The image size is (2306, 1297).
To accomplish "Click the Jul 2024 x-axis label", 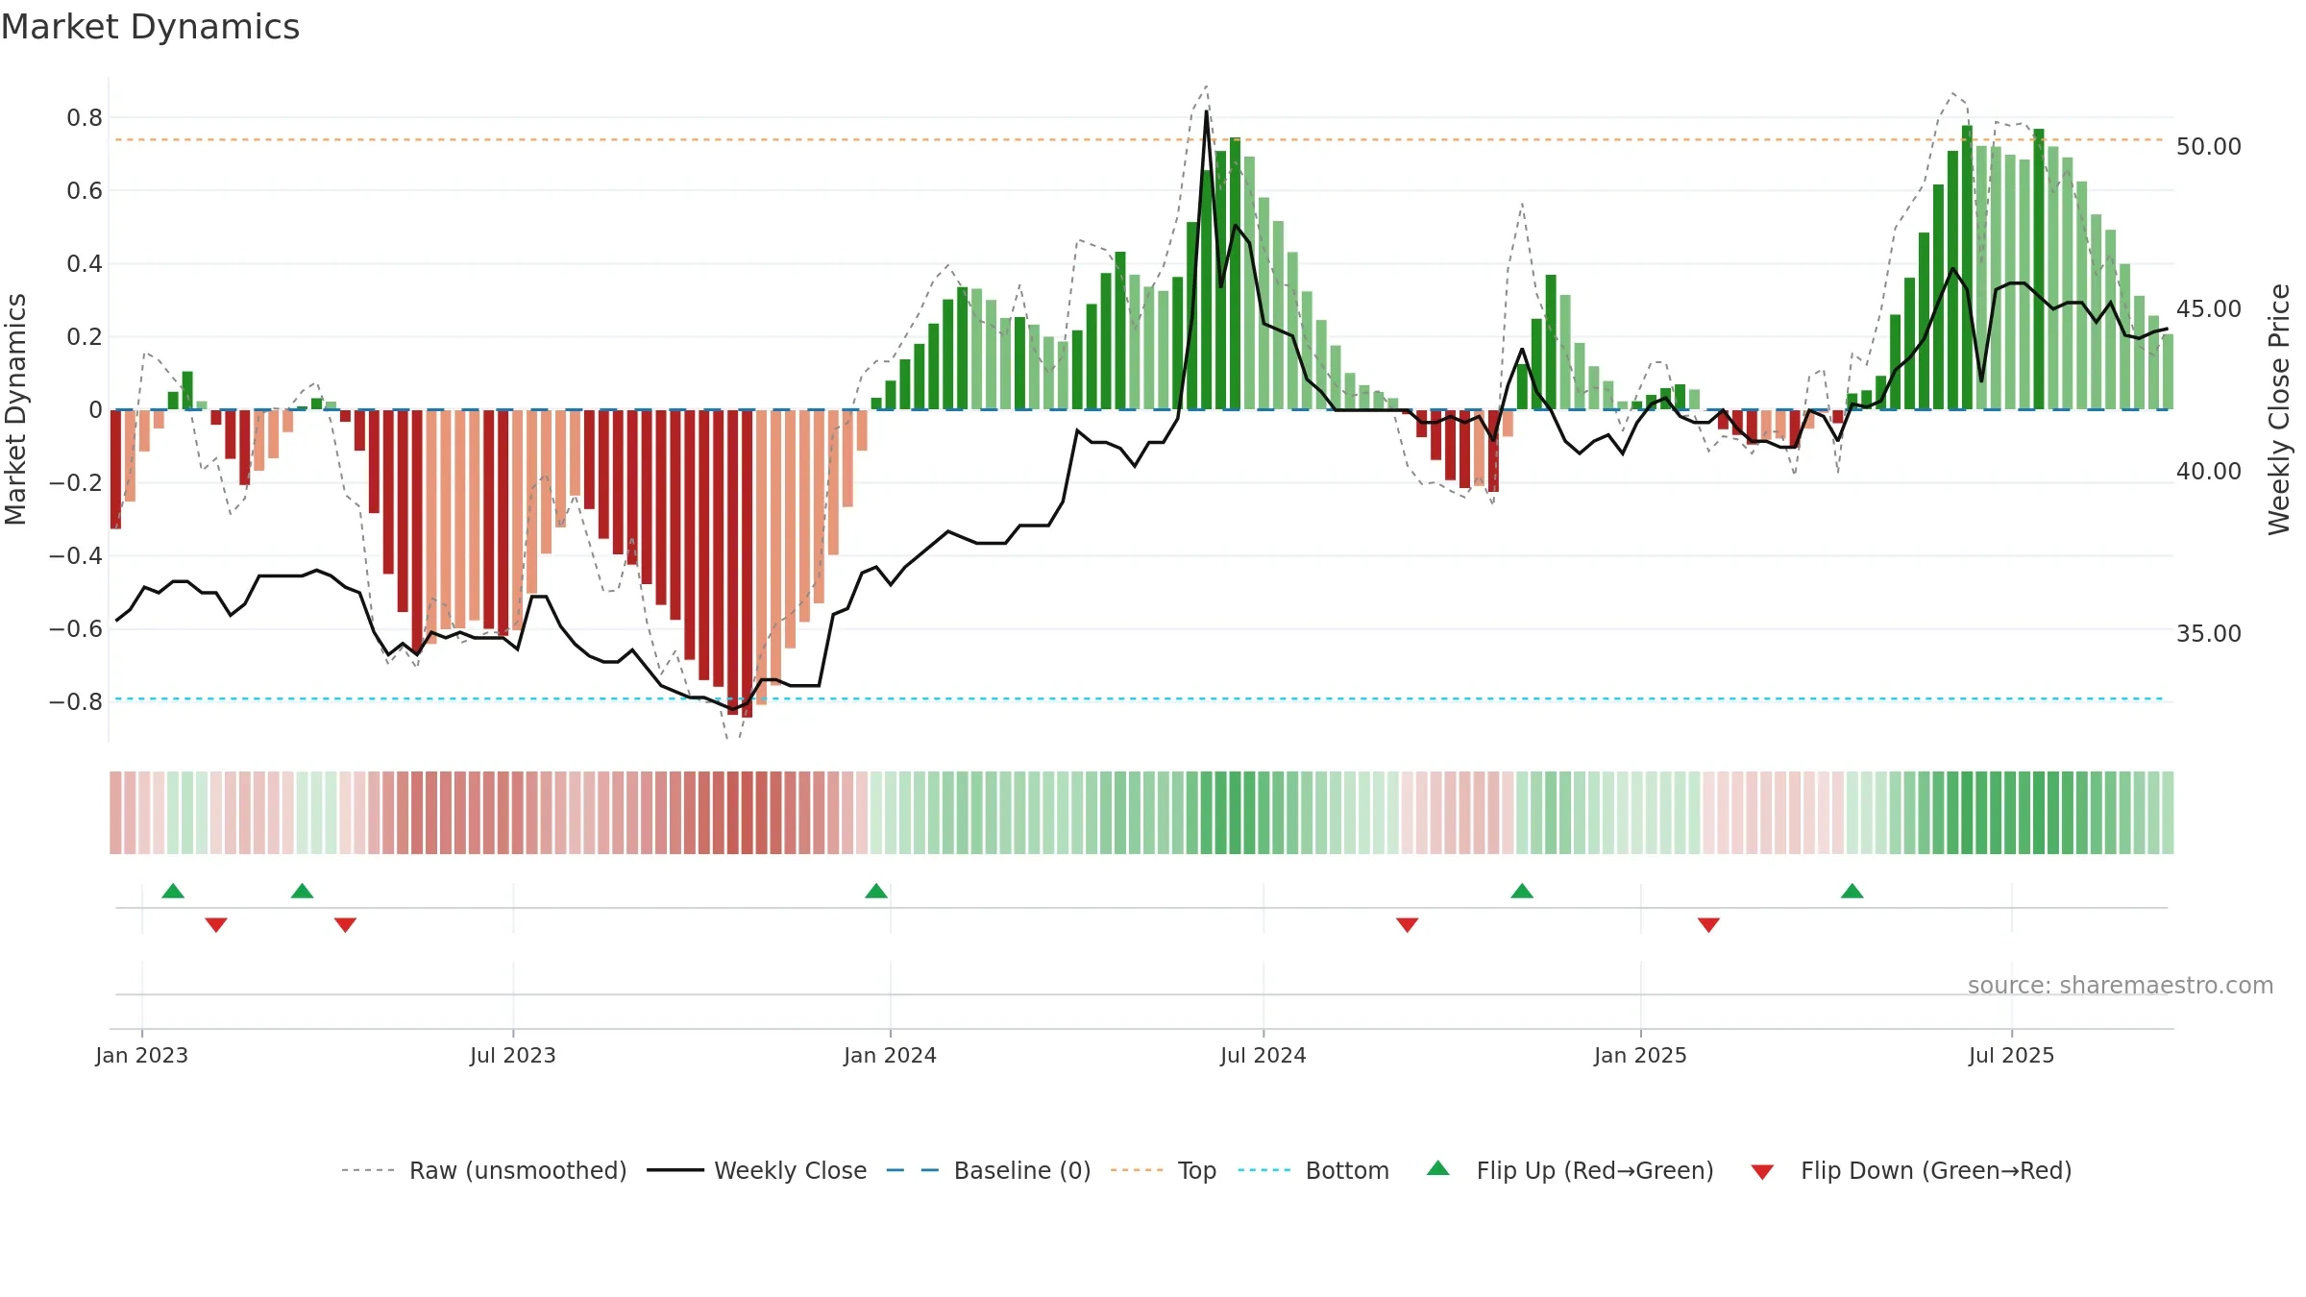I will [1263, 1055].
